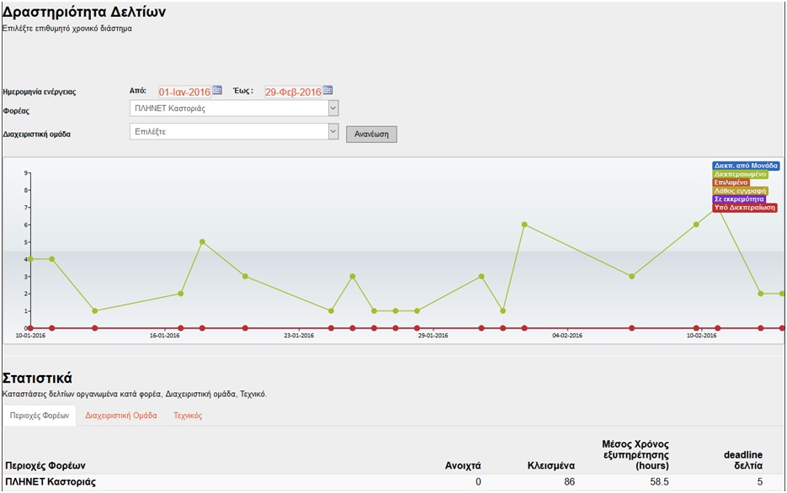Toggle the red 'Υπό Διεκπεραίωση' legend entry
Image resolution: width=787 pixels, height=493 pixels.
(x=744, y=208)
